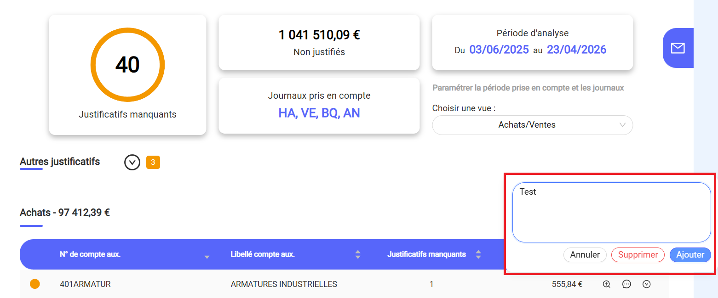Click the 40 missing documents circular gauge
This screenshot has width=718, height=298.
pyautogui.click(x=127, y=65)
